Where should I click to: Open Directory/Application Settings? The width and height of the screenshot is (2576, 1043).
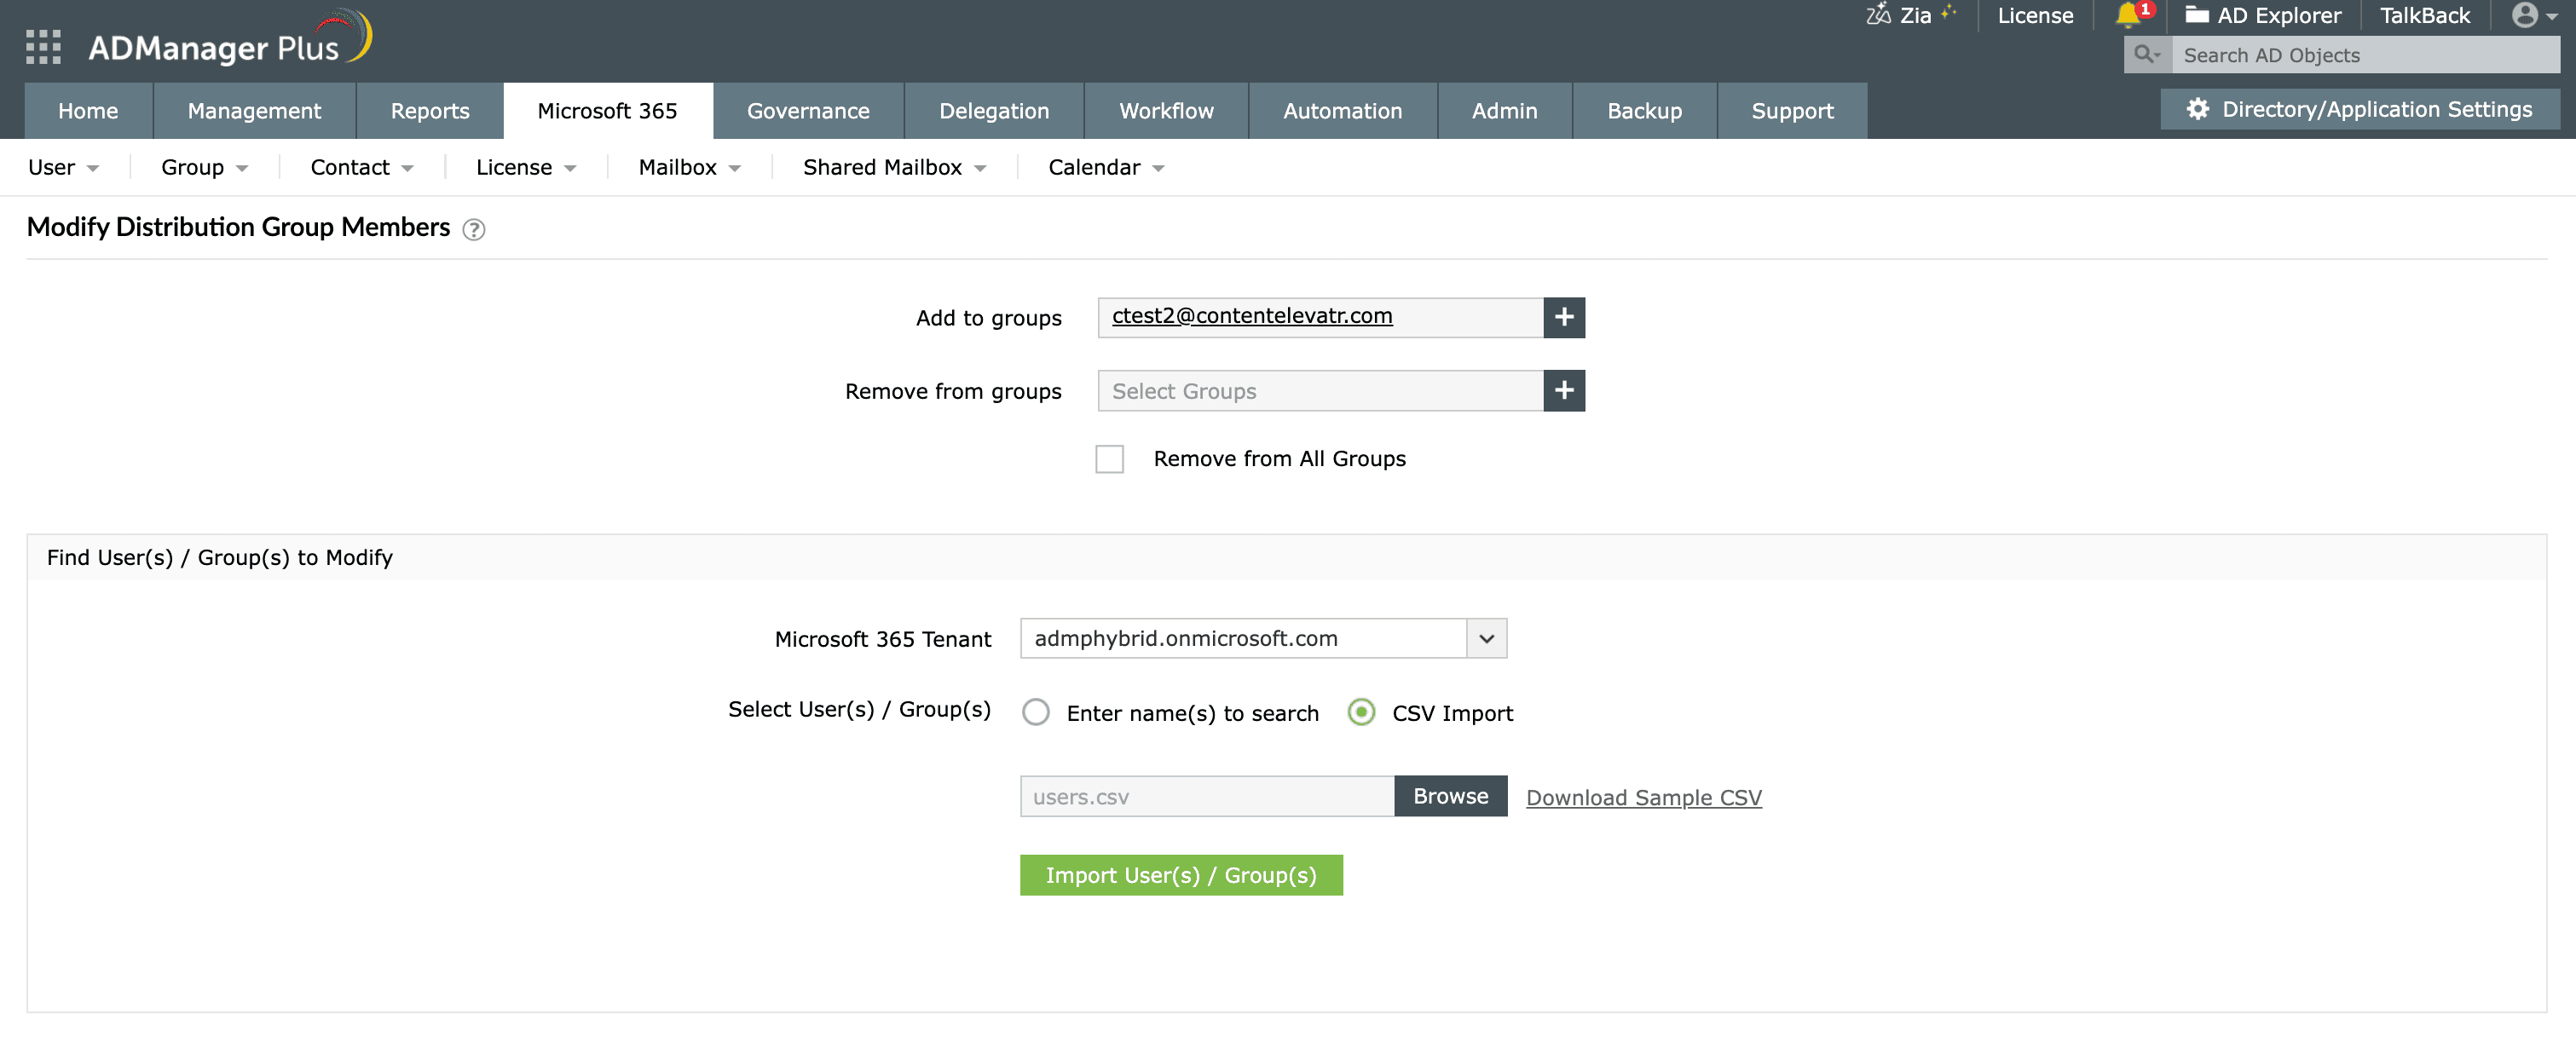2359,109
